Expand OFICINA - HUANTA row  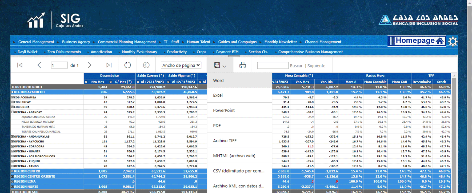(12, 151)
